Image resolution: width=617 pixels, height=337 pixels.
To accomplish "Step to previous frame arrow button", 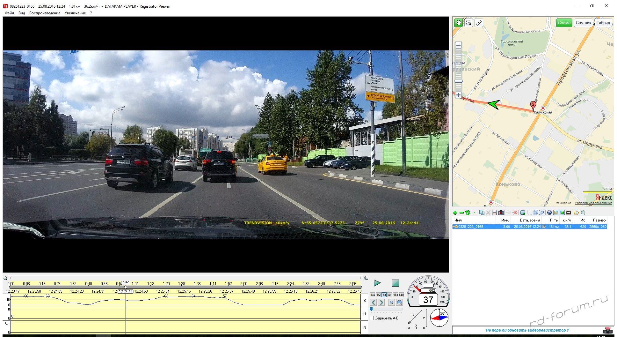I will [x=374, y=302].
